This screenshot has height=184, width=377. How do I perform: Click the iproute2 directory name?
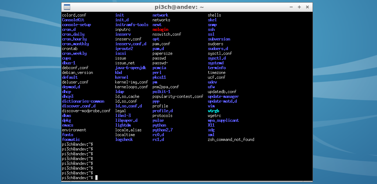click(124, 49)
